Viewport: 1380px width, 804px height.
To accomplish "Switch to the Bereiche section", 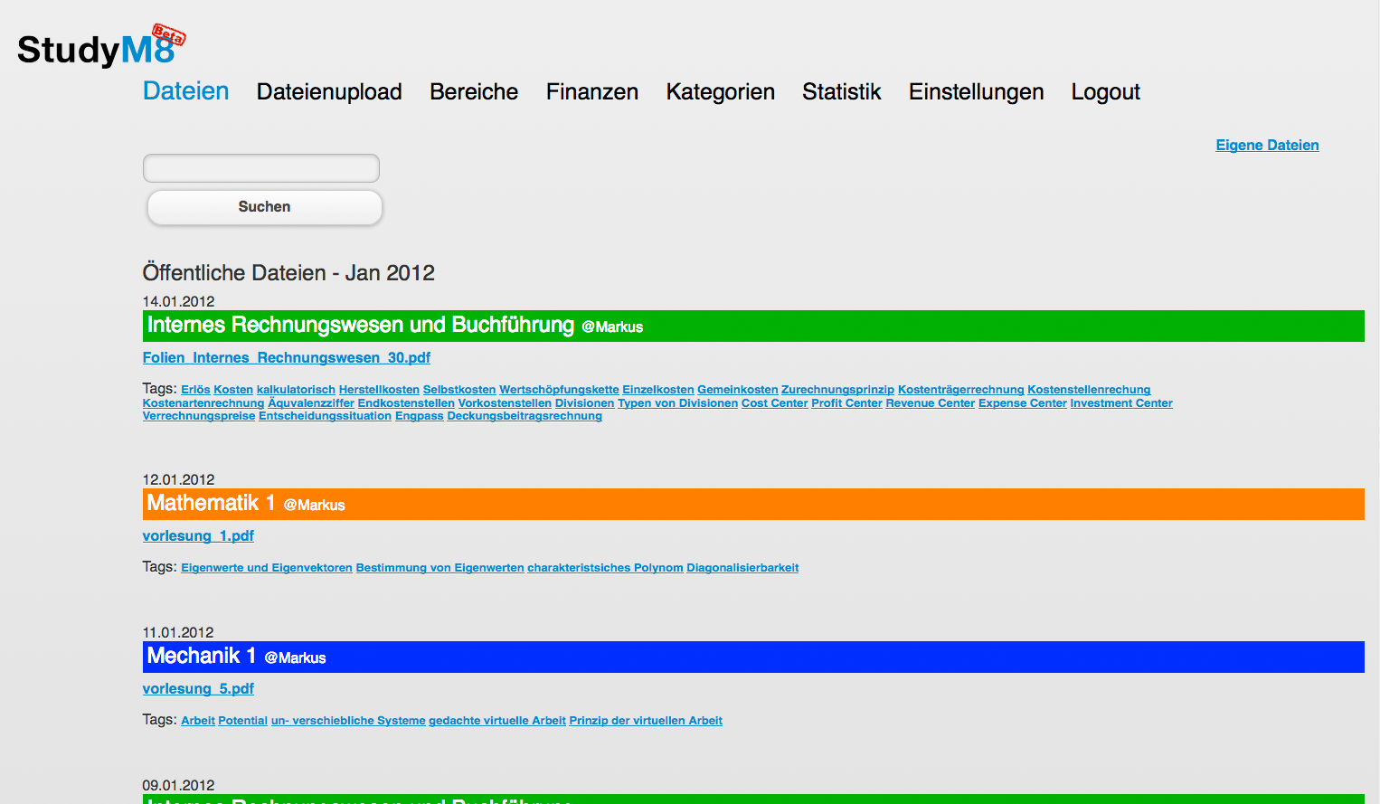I will point(474,91).
